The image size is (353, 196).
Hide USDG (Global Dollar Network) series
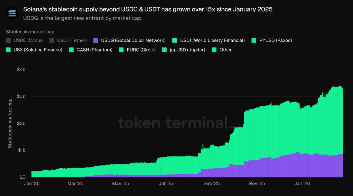96,40
